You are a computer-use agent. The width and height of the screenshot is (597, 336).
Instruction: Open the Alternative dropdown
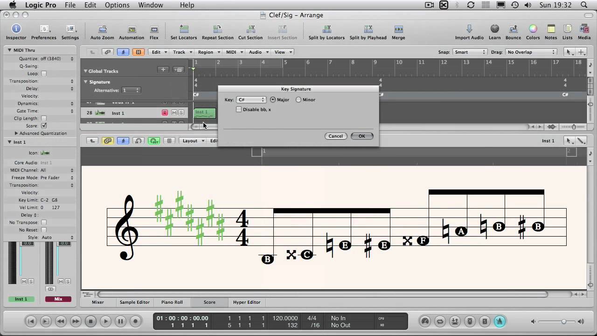coord(131,90)
